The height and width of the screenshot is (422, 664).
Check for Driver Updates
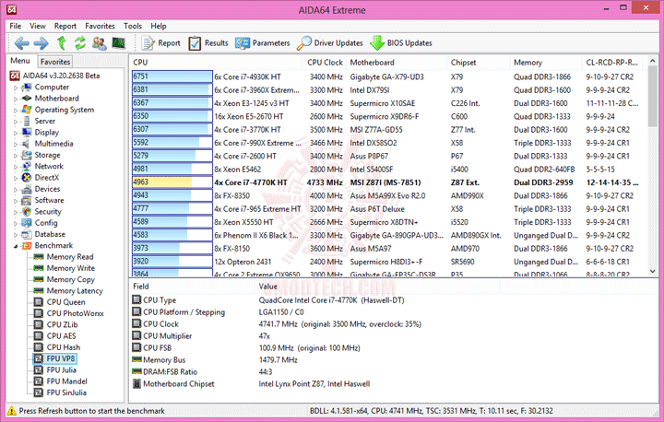pyautogui.click(x=330, y=43)
